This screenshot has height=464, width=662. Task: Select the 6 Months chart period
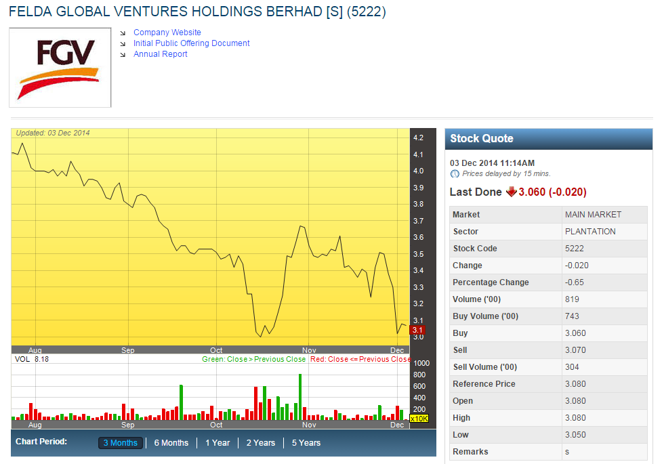pos(171,443)
